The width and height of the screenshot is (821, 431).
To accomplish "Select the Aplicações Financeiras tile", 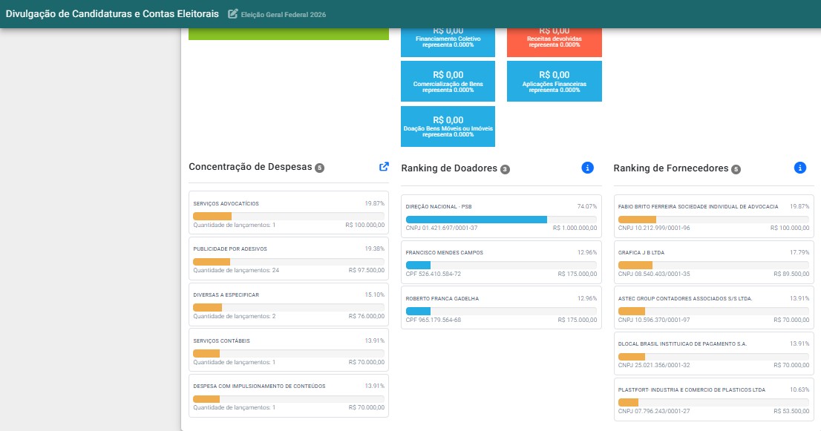I will (x=554, y=81).
